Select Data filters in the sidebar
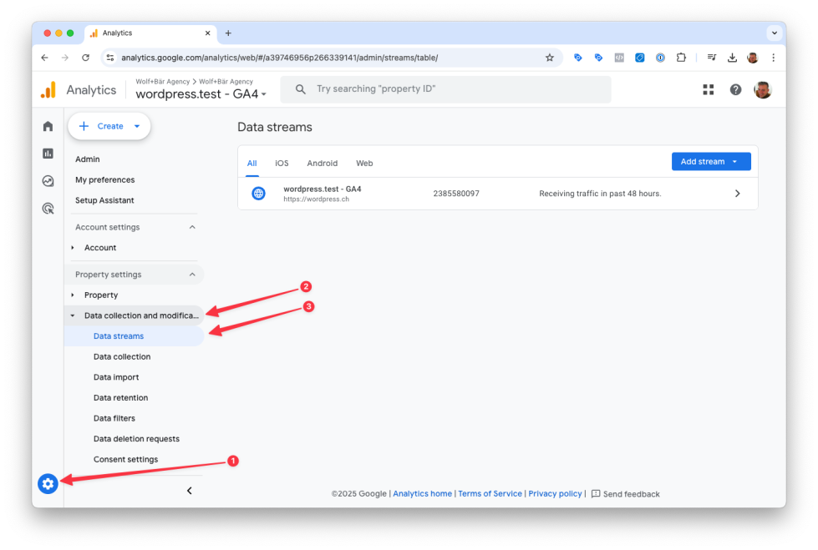Viewport: 818px width, 550px height. (114, 418)
